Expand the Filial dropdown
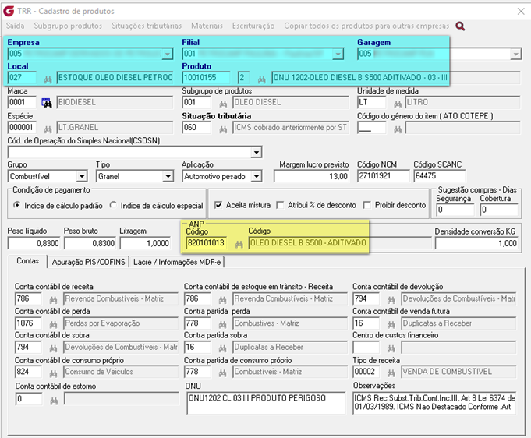Viewport: 531px width, 438px height. (338, 54)
